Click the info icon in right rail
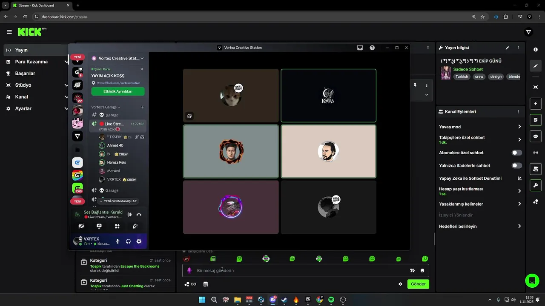This screenshot has height=306, width=545. pyautogui.click(x=536, y=50)
